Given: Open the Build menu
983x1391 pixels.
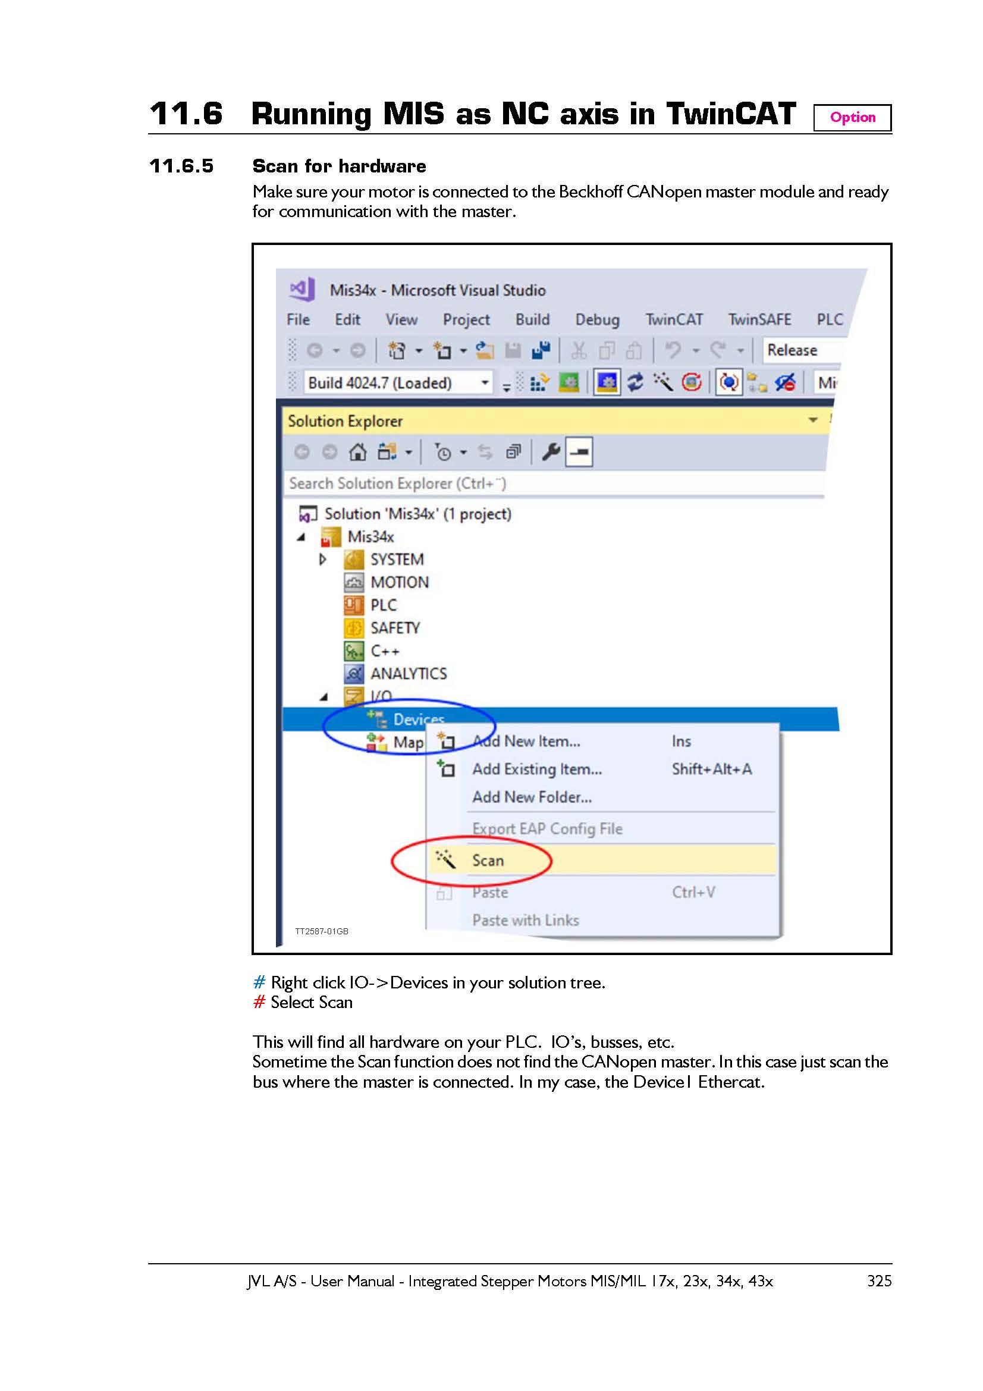Looking at the screenshot, I should [532, 319].
